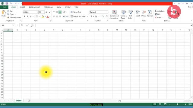Decrease font size with the smaller A
The width and height of the screenshot is (193, 108).
pyautogui.click(x=49, y=12)
